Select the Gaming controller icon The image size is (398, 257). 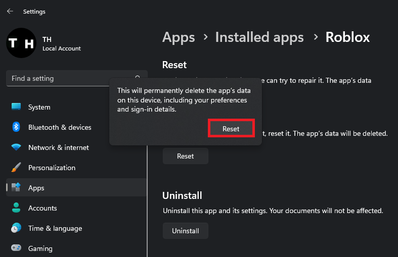point(16,248)
